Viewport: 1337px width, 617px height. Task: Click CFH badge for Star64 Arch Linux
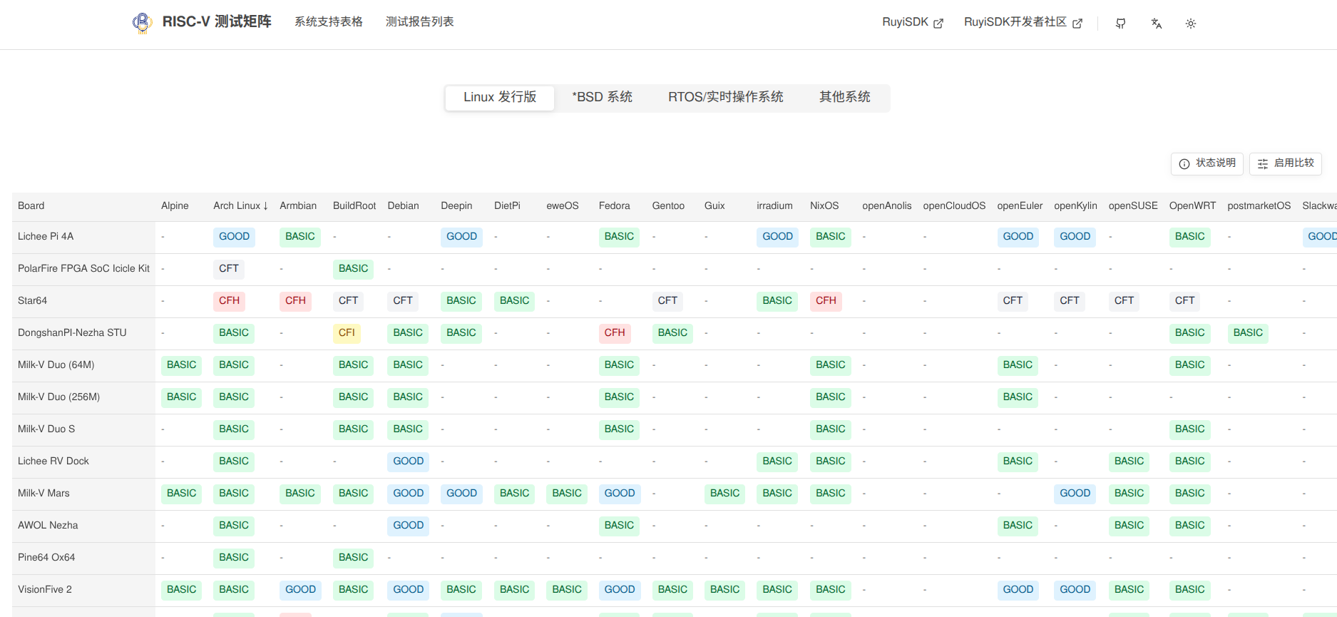[230, 301]
